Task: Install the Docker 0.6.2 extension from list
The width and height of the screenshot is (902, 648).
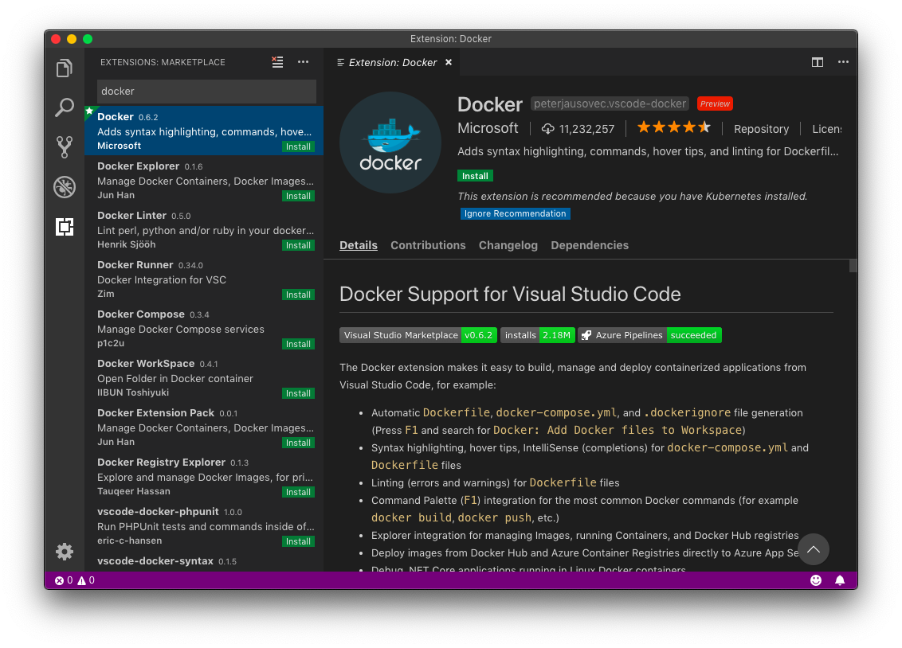Action: [x=298, y=146]
